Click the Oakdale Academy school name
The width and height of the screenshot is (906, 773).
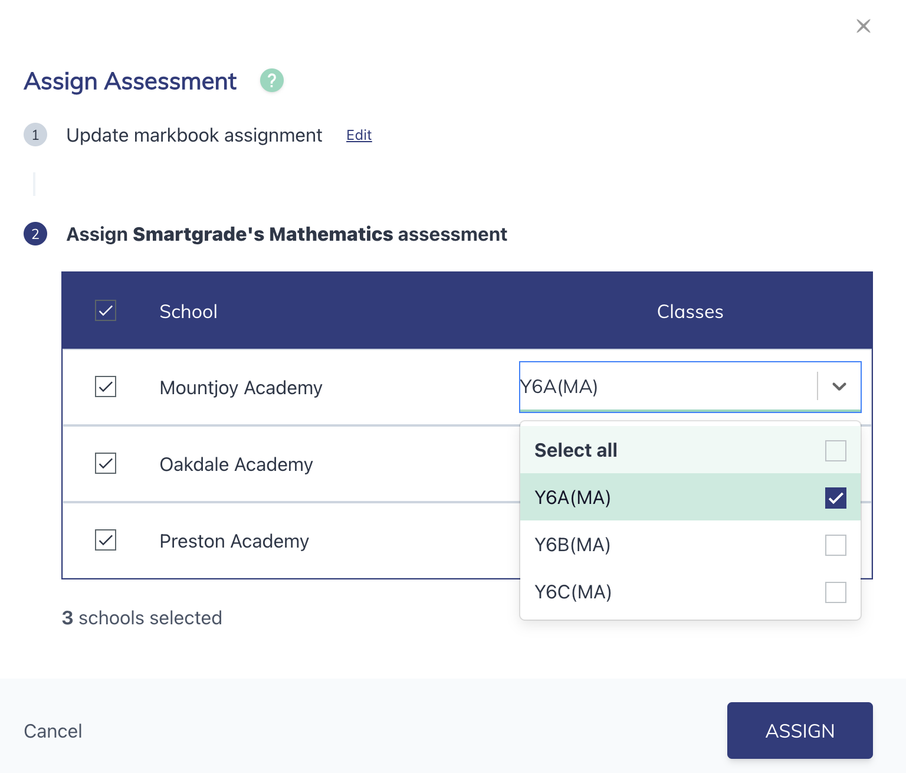[x=237, y=464]
